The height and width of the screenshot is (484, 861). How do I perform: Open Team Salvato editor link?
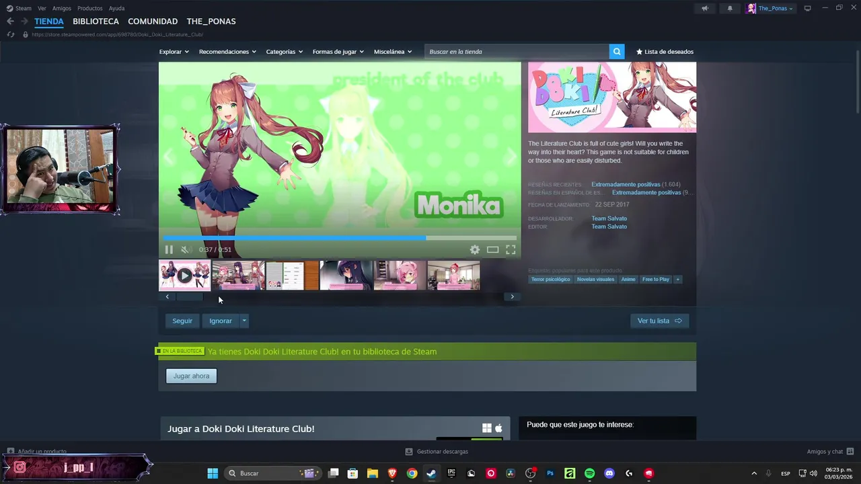click(609, 227)
